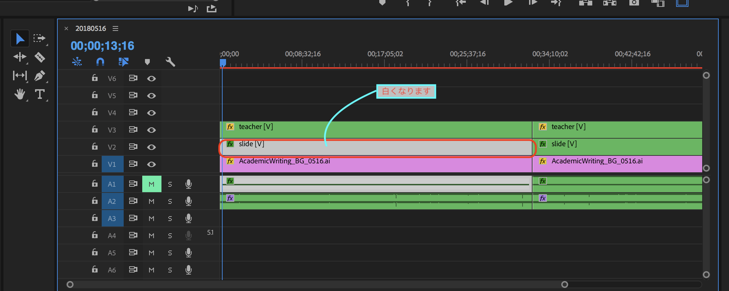Toggle lock on track A4
The height and width of the screenshot is (291, 729).
point(95,235)
